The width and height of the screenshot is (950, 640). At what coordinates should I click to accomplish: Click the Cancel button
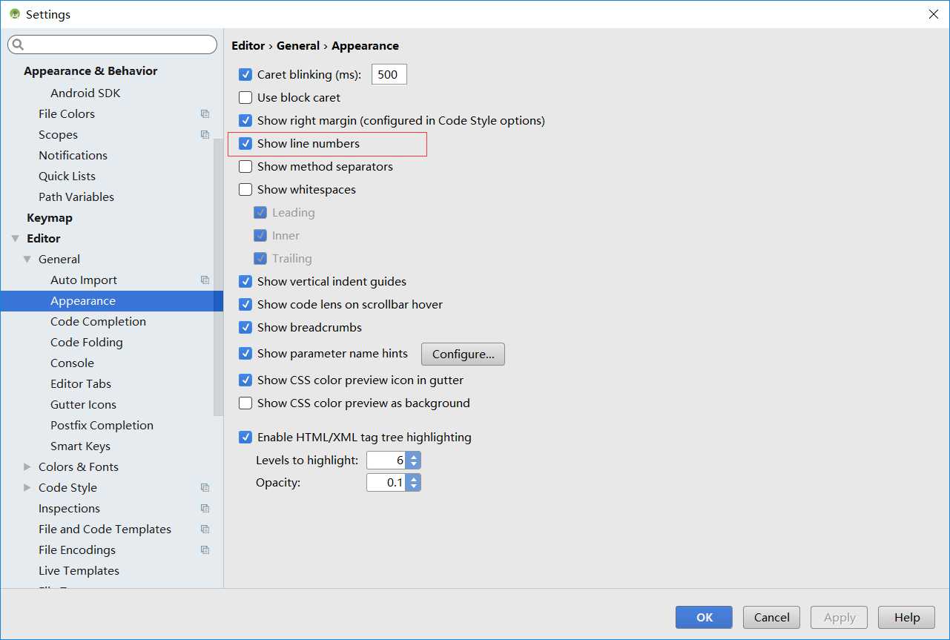[771, 617]
